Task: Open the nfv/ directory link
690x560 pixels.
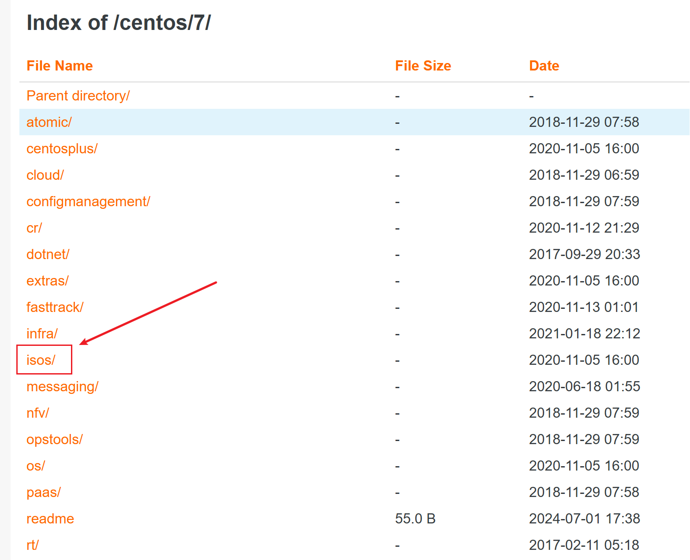Action: 37,413
